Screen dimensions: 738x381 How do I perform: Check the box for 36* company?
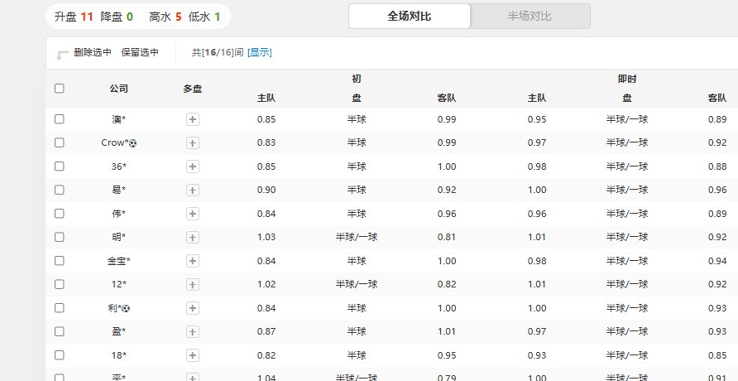tap(60, 166)
